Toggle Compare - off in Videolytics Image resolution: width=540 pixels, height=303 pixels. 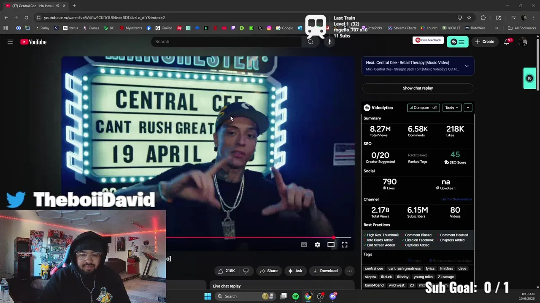pos(424,108)
